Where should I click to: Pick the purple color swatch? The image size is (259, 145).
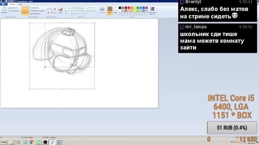pos(146,8)
